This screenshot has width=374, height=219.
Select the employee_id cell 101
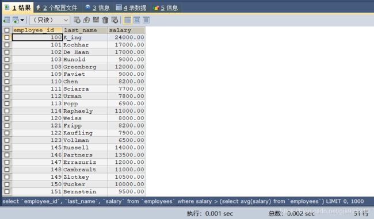(x=37, y=45)
